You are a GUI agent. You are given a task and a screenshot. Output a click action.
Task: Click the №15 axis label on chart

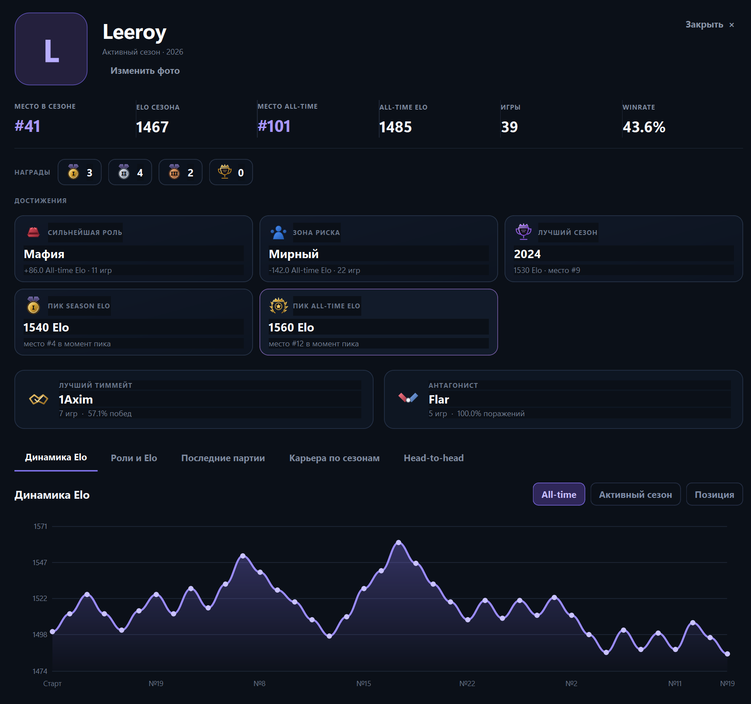click(363, 683)
